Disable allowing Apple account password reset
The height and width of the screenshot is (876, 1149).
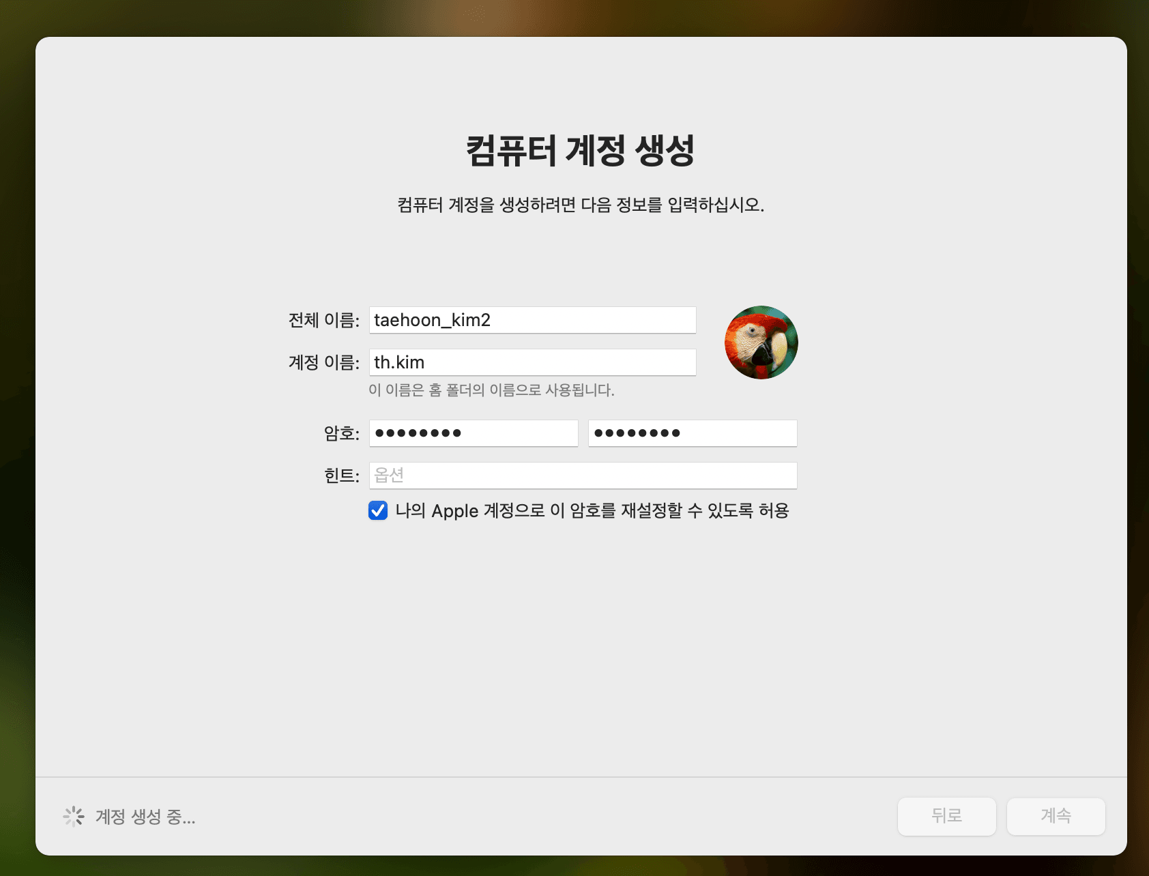(x=377, y=510)
